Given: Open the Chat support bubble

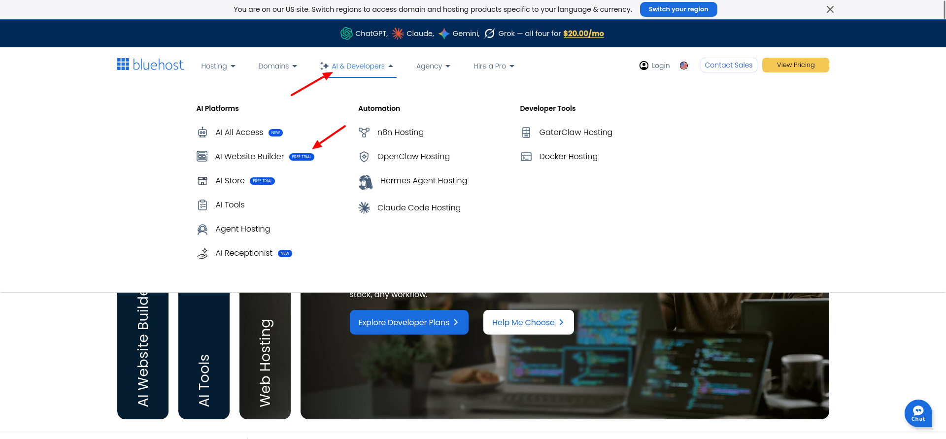Looking at the screenshot, I should [918, 413].
